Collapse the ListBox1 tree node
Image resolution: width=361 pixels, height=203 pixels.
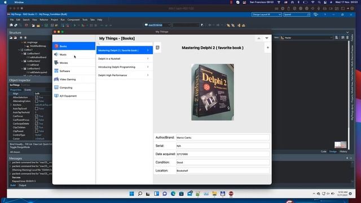tap(19, 50)
